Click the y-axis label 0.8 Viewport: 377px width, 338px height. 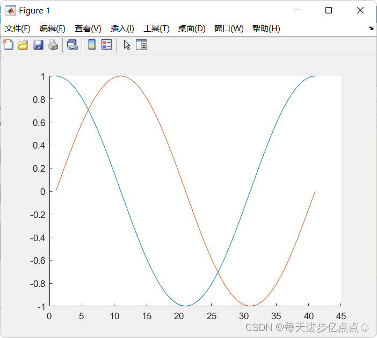(39, 100)
